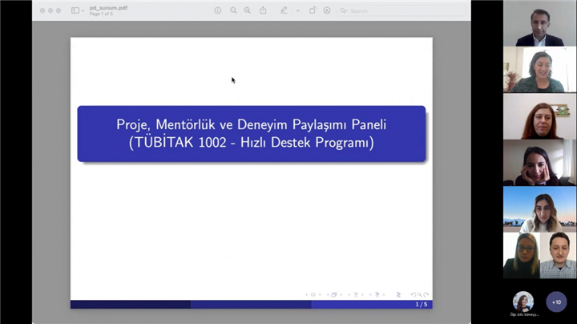Click the 'Proje, Mentörlük ve Deneyim Paylaşımı Paneli' title

252,124
